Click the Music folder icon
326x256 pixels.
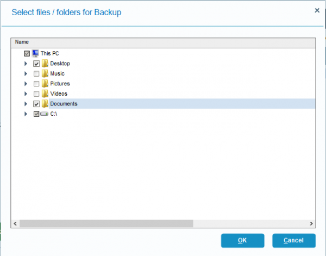pyautogui.click(x=45, y=73)
